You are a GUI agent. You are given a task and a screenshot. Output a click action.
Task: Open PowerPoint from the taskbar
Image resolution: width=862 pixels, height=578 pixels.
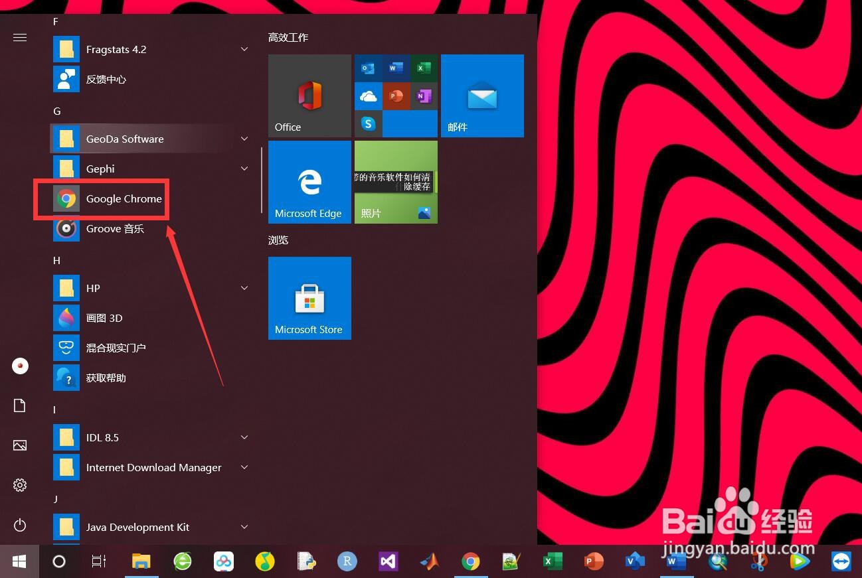pos(594,561)
